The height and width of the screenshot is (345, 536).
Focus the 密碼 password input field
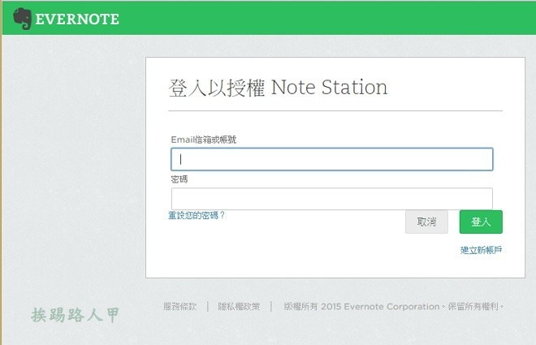pos(331,198)
